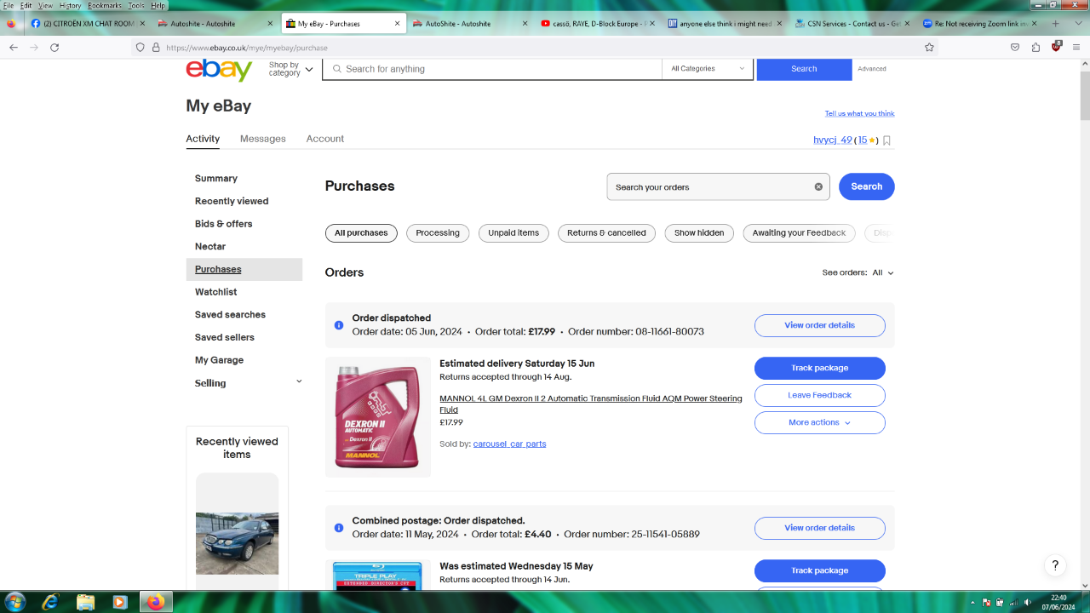The image size is (1090, 613).
Task: Open the recently viewed green car thumbnail
Action: [237, 543]
